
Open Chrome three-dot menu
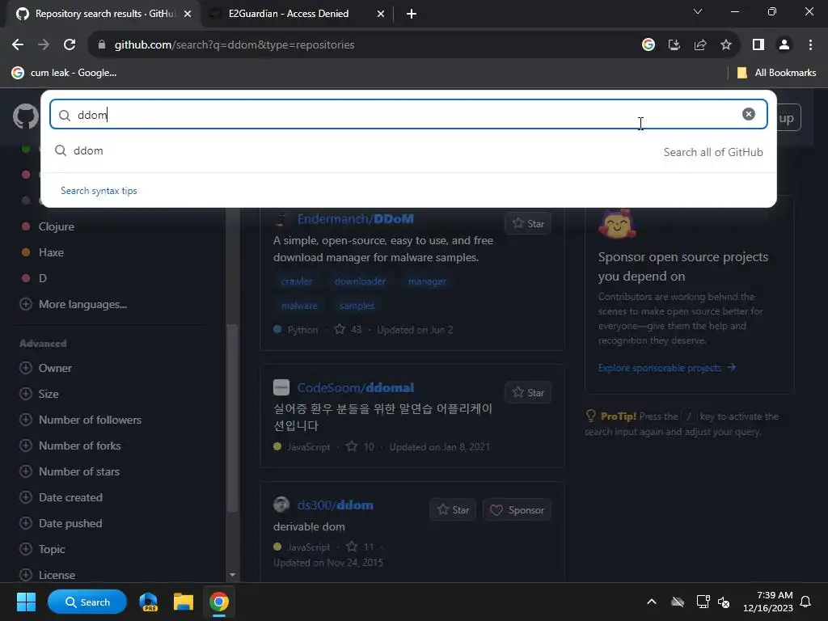810,45
